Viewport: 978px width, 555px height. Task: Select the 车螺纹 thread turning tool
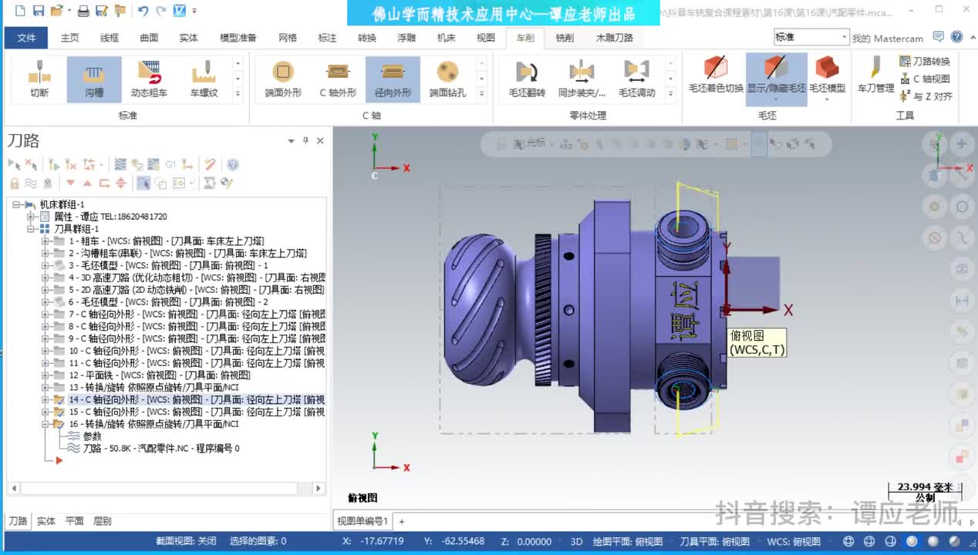point(204,79)
